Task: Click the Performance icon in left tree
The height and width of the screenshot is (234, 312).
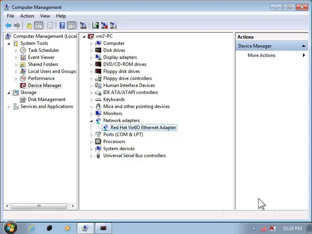Action: click(23, 78)
